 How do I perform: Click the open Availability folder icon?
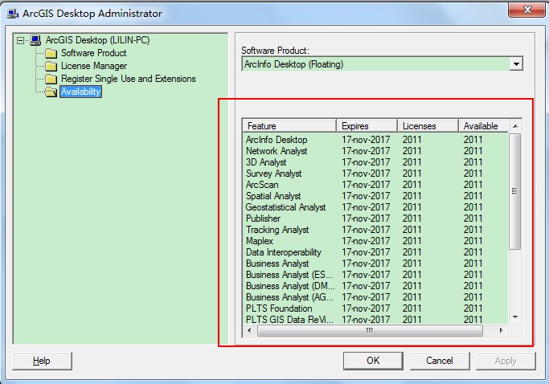click(51, 92)
